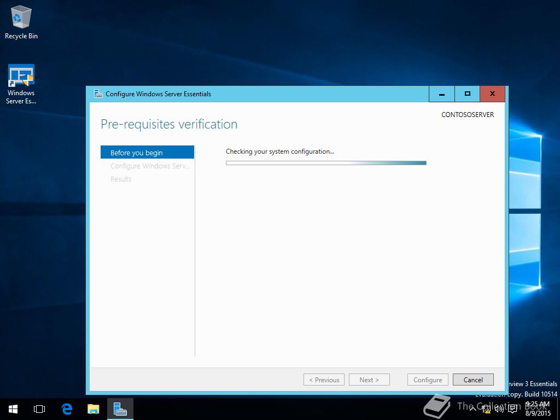Click the Configure Windows Server Essentials title
Image resolution: width=560 pixels, height=420 pixels.
[158, 94]
